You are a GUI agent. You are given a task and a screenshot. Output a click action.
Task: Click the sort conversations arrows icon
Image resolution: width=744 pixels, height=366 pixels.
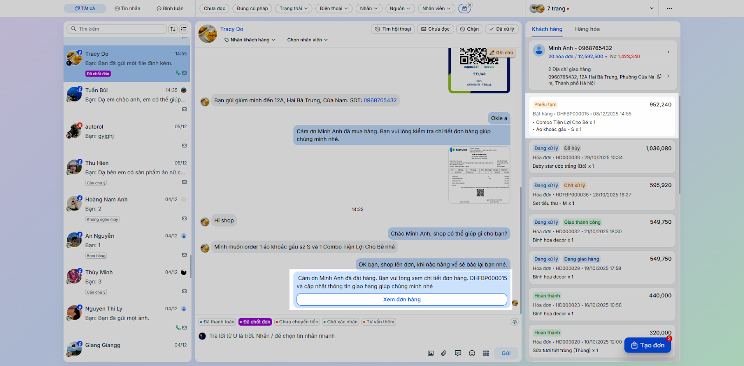173,29
